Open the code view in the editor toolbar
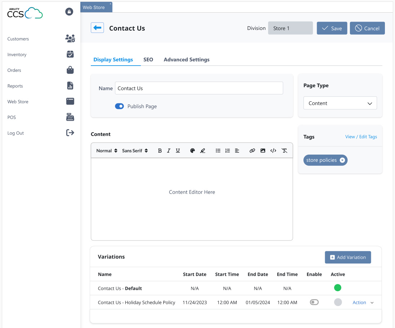This screenshot has height=328, width=395. click(x=273, y=150)
